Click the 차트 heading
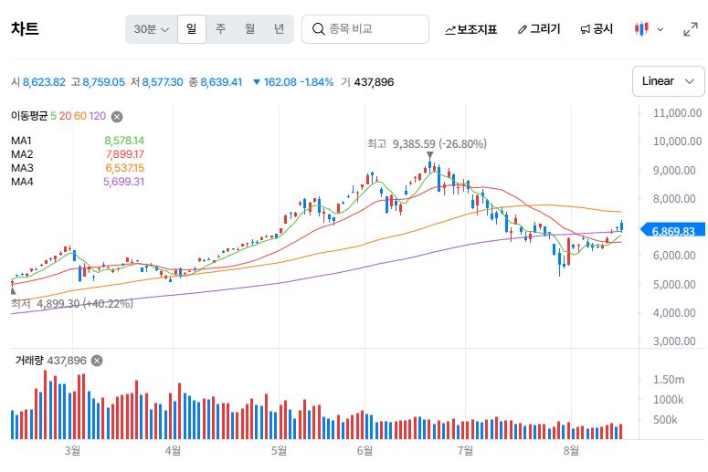The width and height of the screenshot is (708, 472). (25, 29)
